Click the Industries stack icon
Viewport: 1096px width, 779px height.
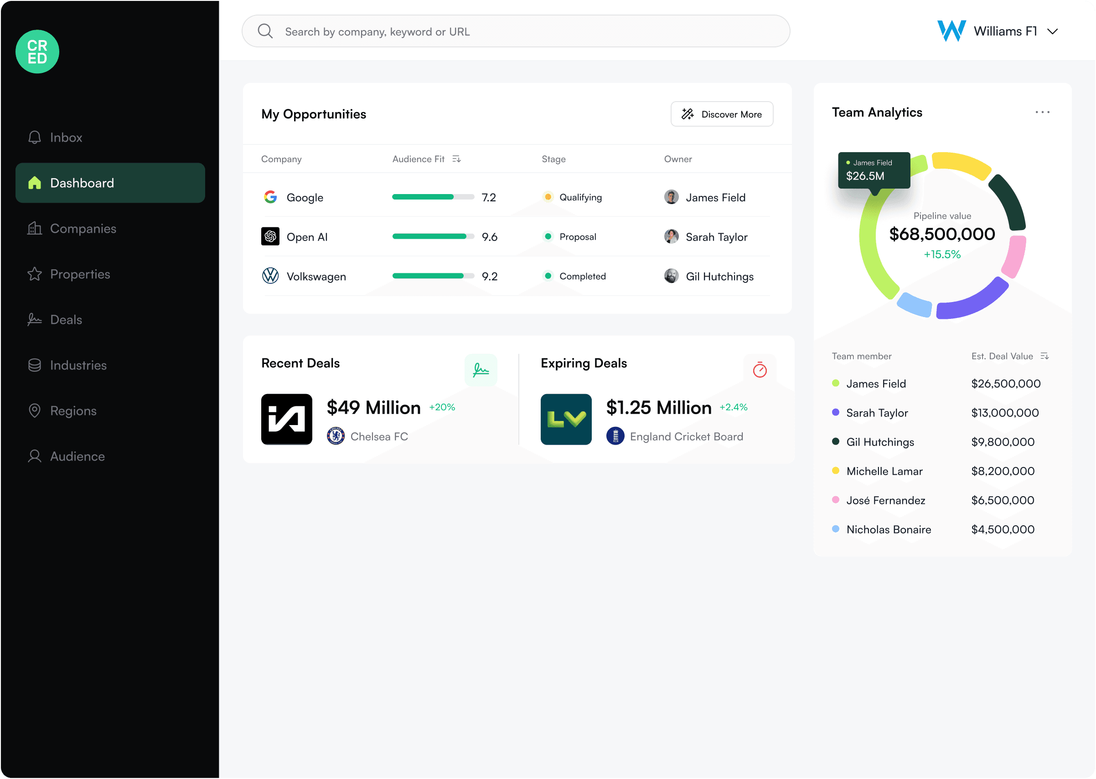tap(35, 365)
